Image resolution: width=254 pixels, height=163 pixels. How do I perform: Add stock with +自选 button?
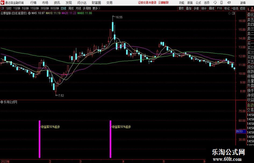pyautogui.click(x=235, y=8)
